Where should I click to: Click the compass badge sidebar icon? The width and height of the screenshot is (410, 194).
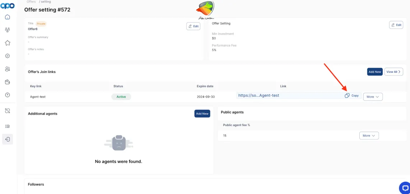coord(8,56)
